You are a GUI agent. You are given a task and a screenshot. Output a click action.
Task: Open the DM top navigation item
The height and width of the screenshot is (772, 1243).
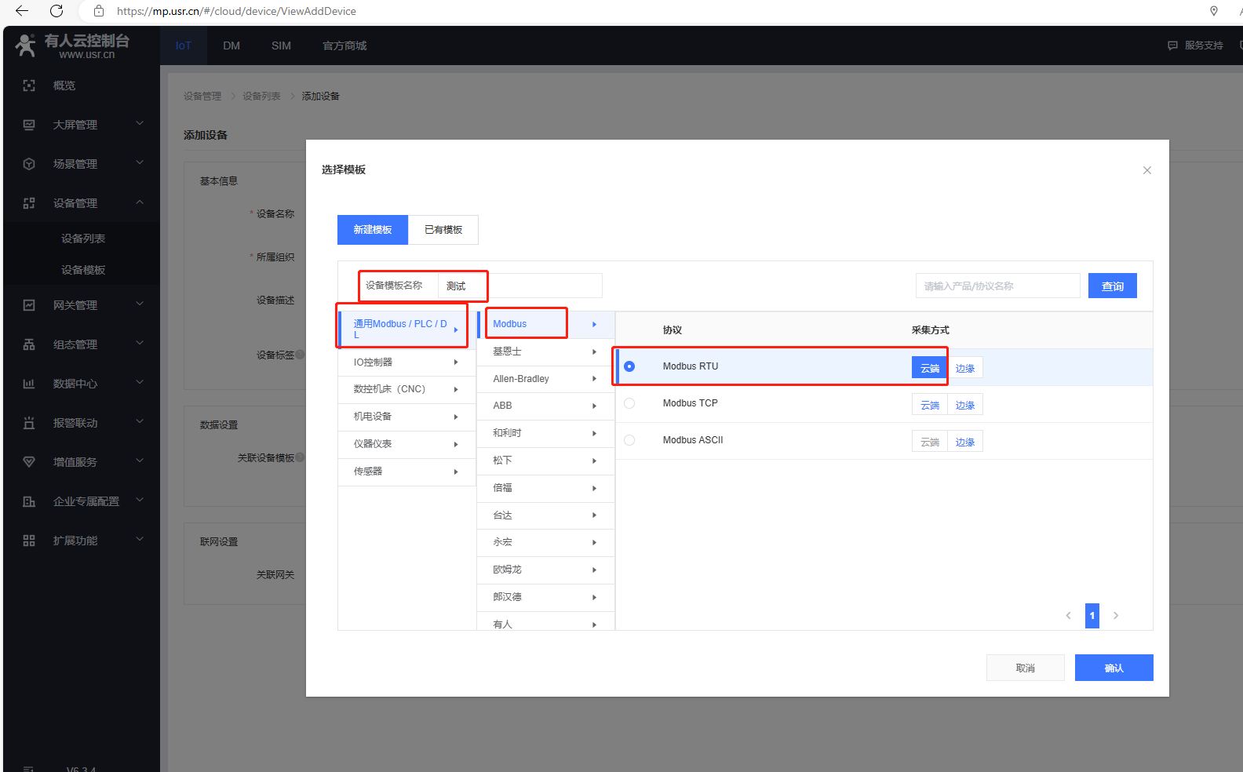(231, 46)
